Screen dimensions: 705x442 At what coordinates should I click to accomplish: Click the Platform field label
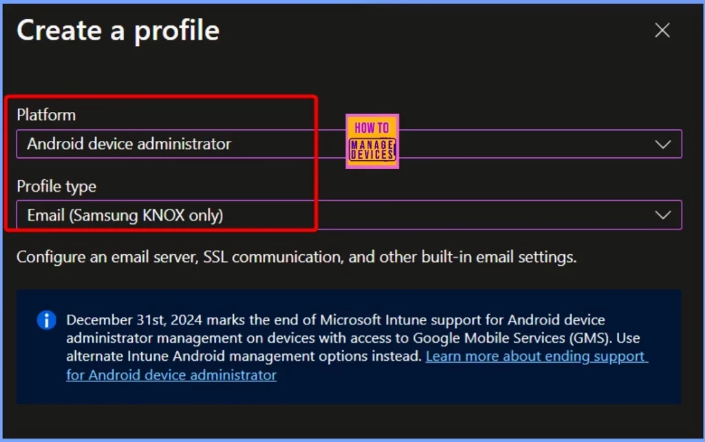pyautogui.click(x=46, y=115)
